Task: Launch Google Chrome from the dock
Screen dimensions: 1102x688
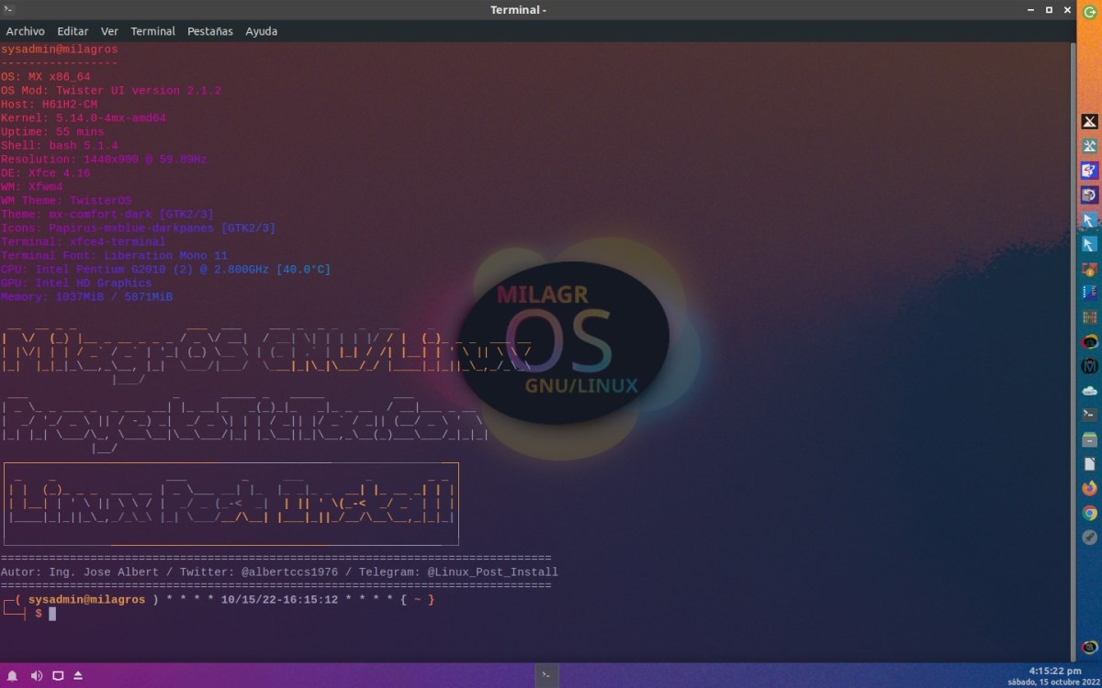Action: click(x=1090, y=513)
